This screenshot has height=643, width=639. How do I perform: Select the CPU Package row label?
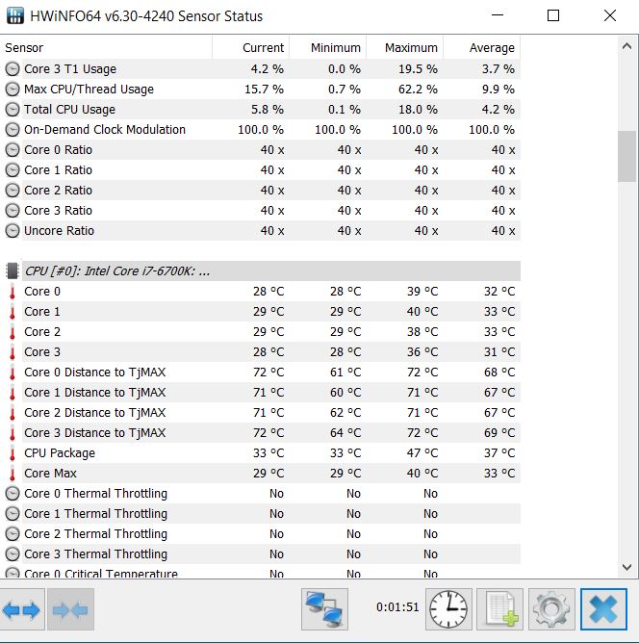click(x=60, y=452)
